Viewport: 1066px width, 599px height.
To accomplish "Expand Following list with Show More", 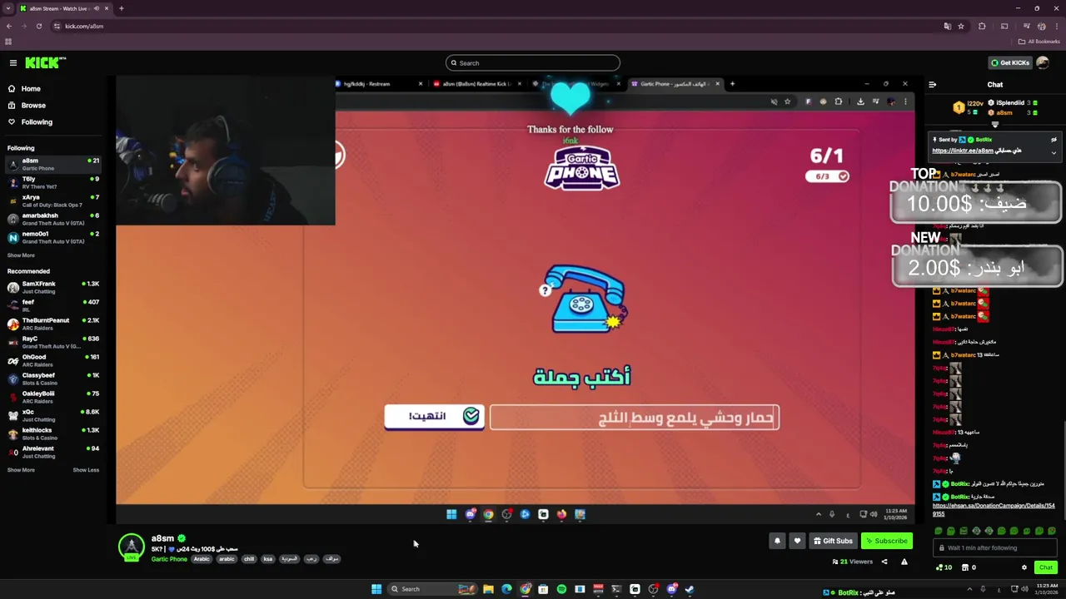I will (21, 255).
